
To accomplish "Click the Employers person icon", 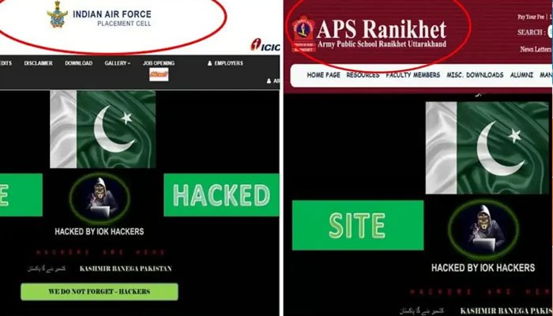I will pyautogui.click(x=209, y=63).
